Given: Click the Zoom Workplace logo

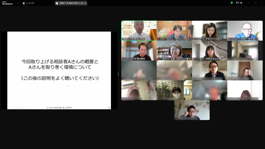Looking at the screenshot, I should click(x=7, y=3).
